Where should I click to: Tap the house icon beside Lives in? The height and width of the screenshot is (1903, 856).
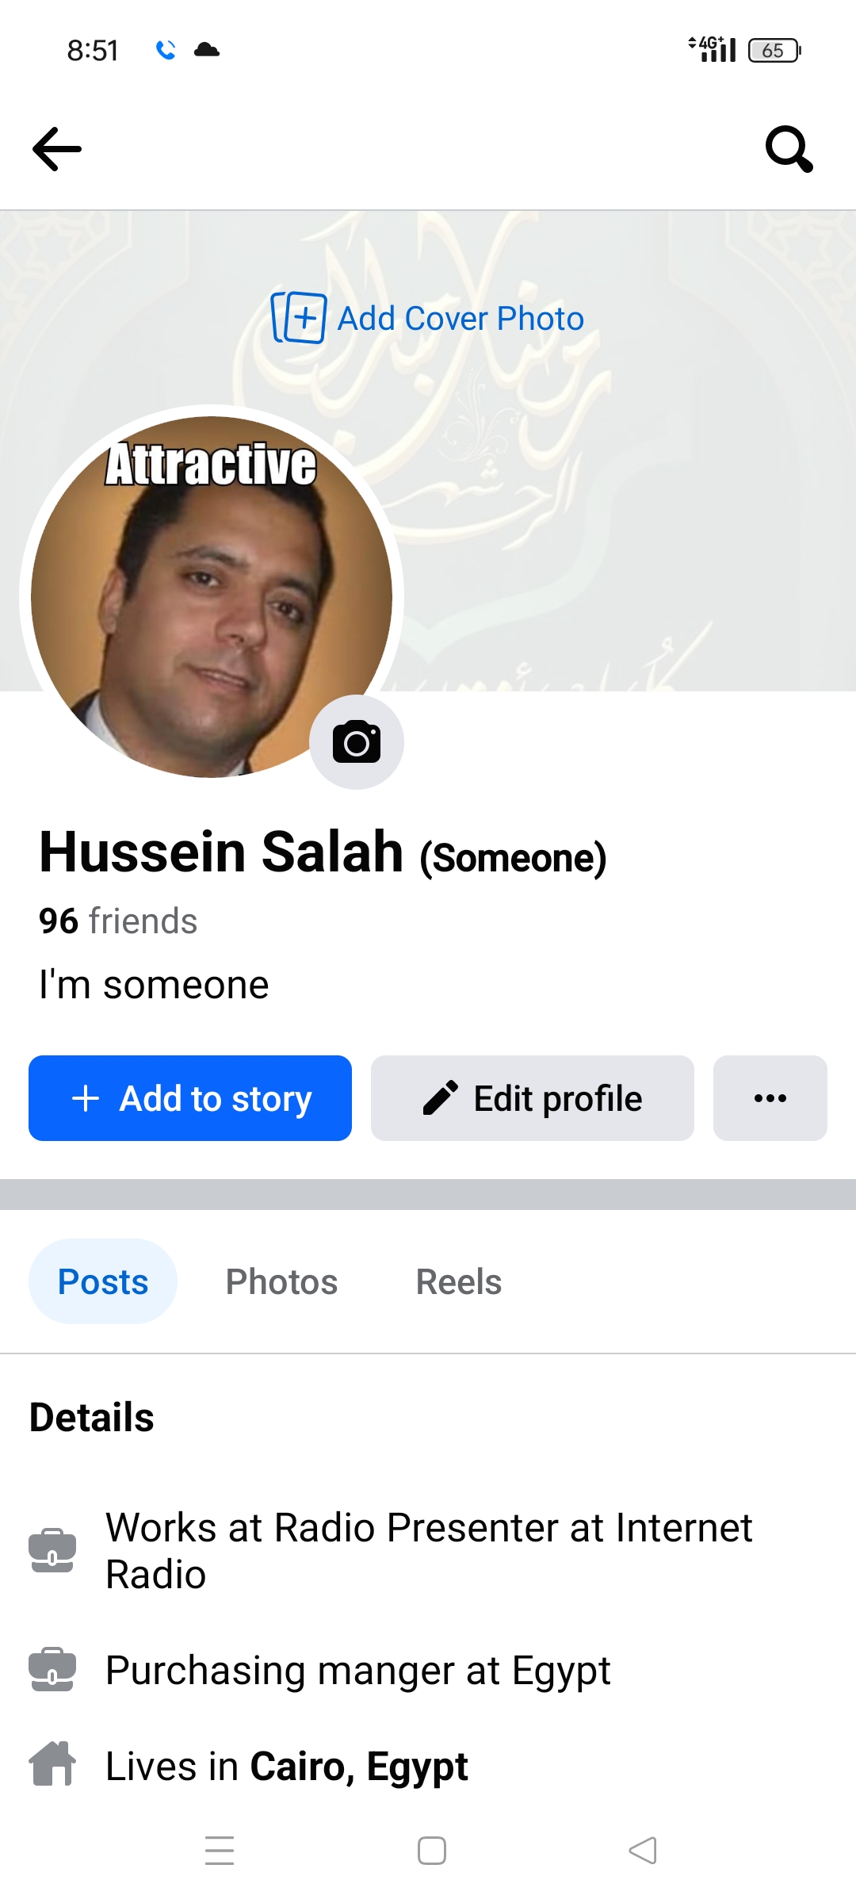pyautogui.click(x=52, y=1764)
